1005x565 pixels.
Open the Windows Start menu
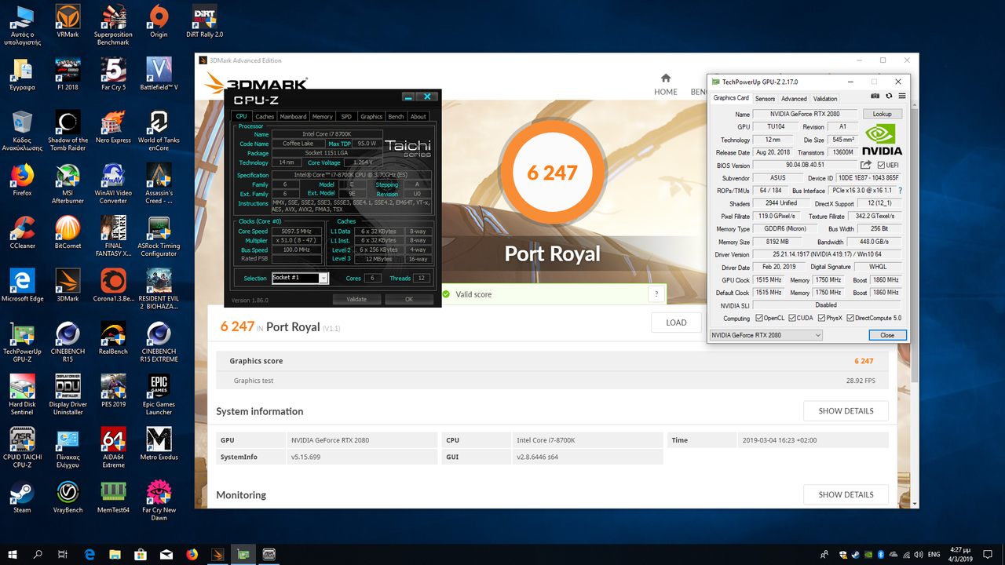13,554
